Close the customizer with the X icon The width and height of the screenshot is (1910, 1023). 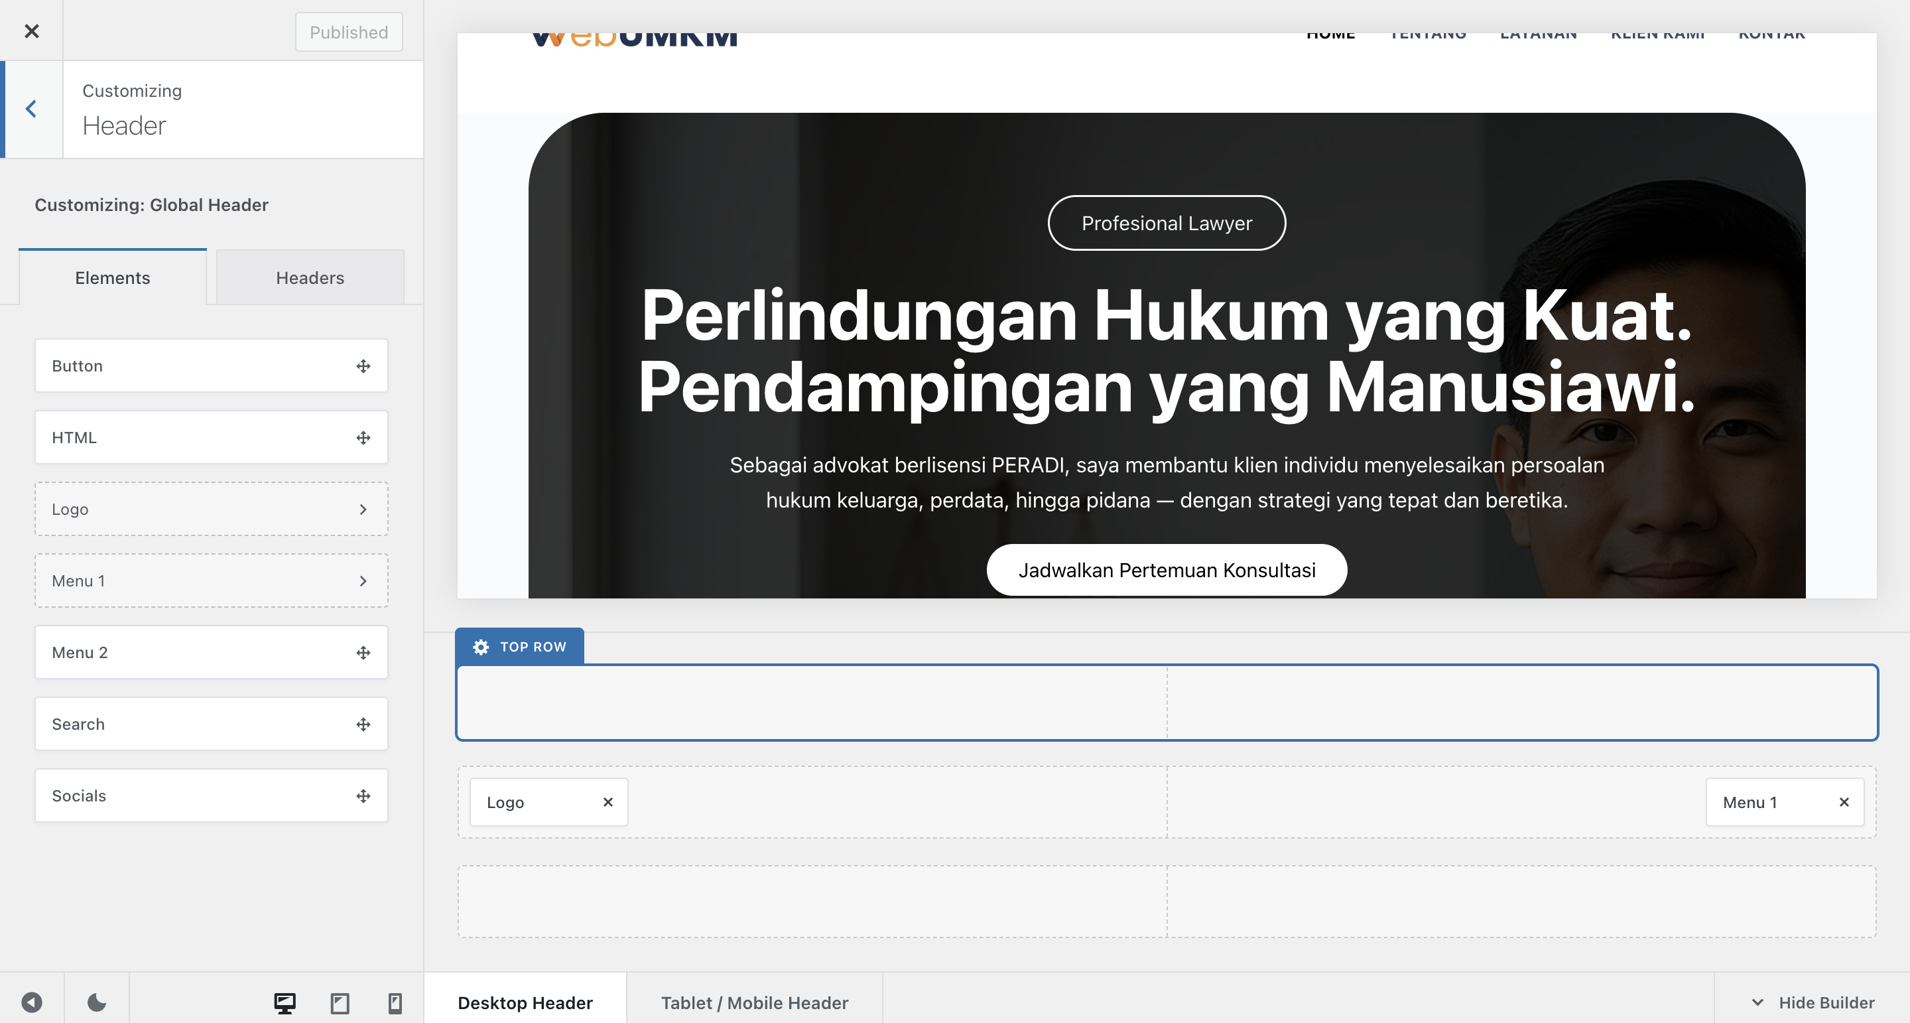point(32,31)
